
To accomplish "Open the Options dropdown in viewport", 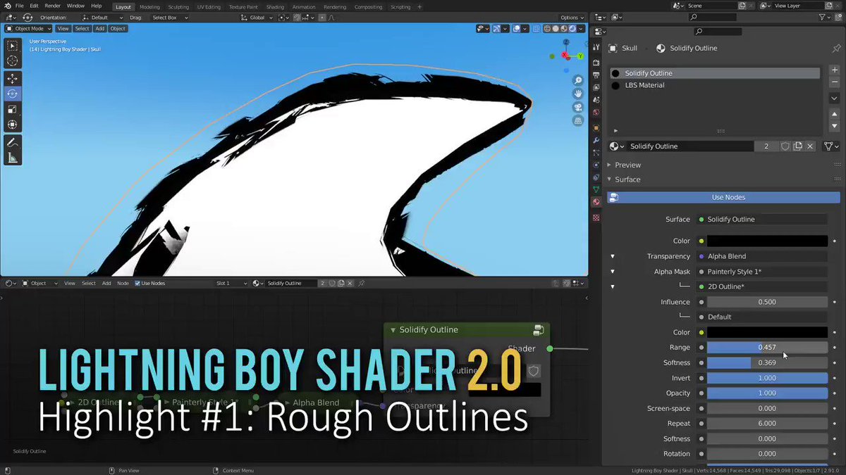I will click(x=570, y=18).
